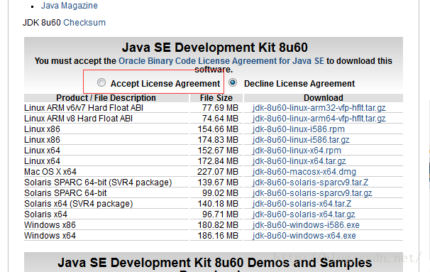
Task: Select the Mac OS X x64 row label
Action: pos(50,172)
